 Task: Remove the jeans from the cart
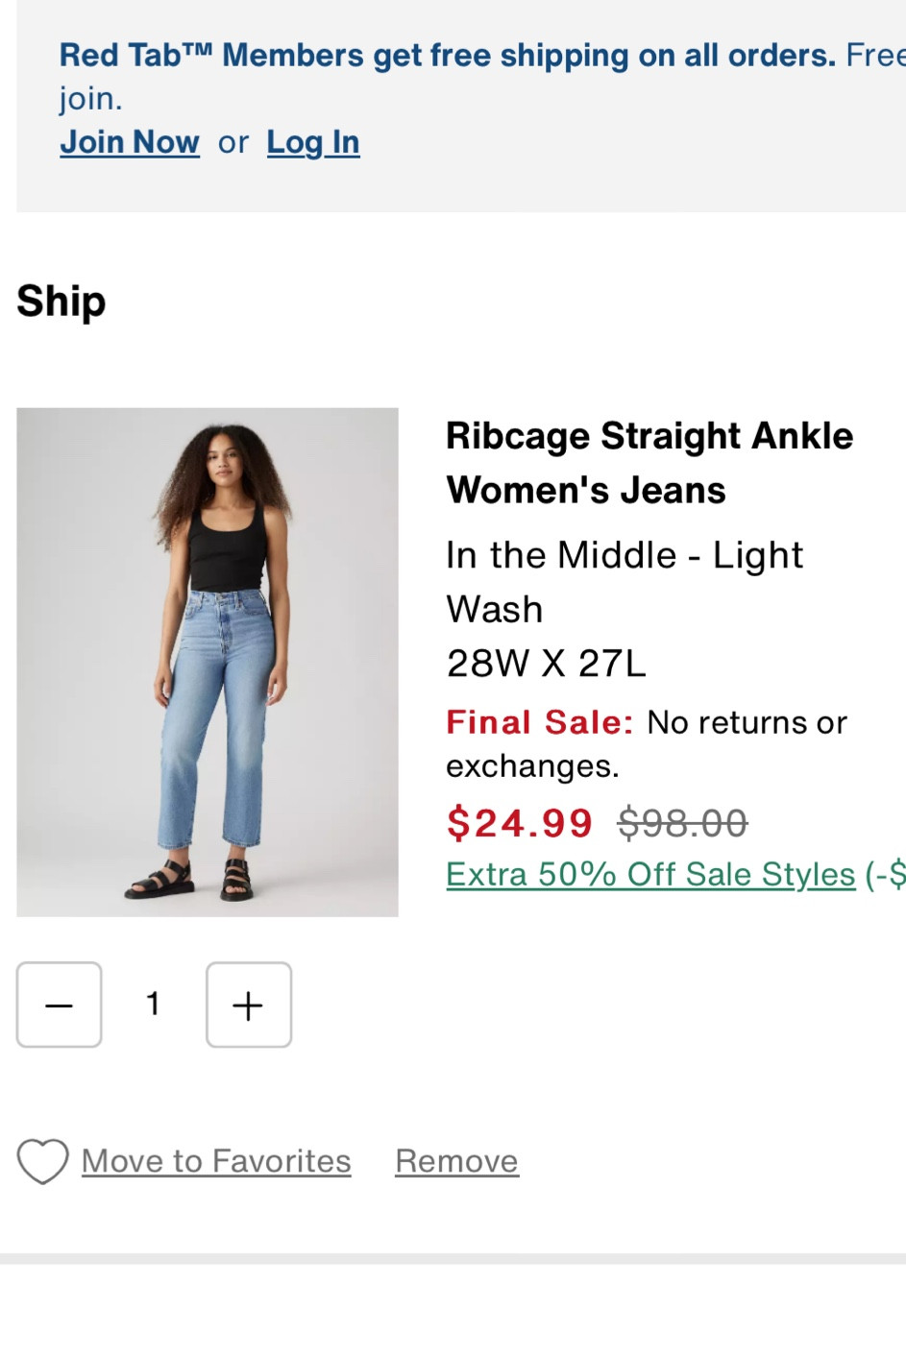tap(456, 1160)
